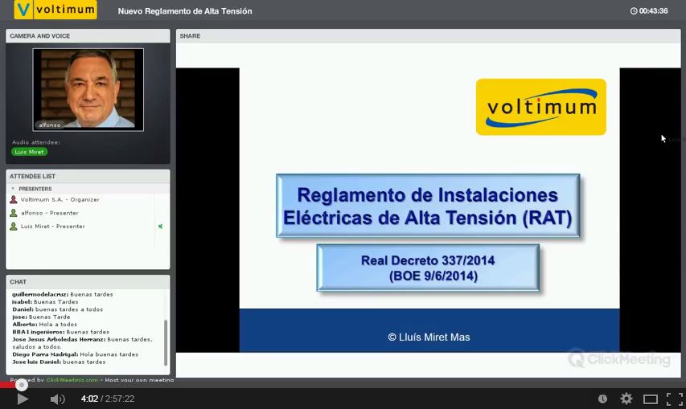The height and width of the screenshot is (409, 686).
Task: Enter fullscreen video mode
Action: [674, 399]
